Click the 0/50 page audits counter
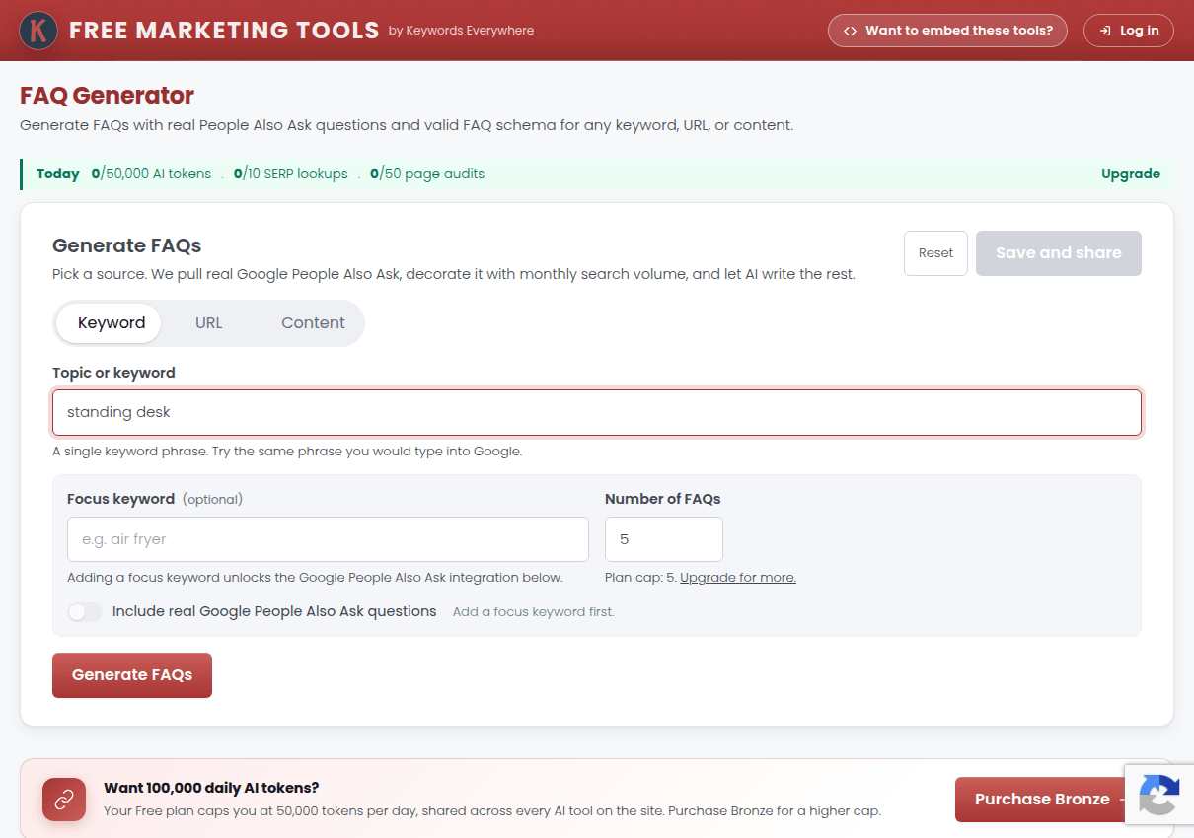1194x838 pixels. pyautogui.click(x=427, y=174)
